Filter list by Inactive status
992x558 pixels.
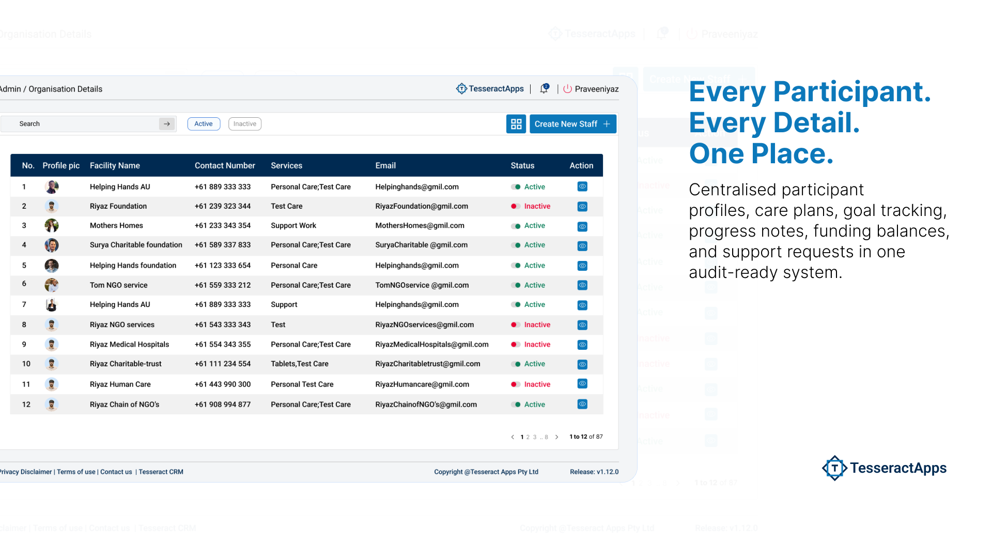[245, 124]
